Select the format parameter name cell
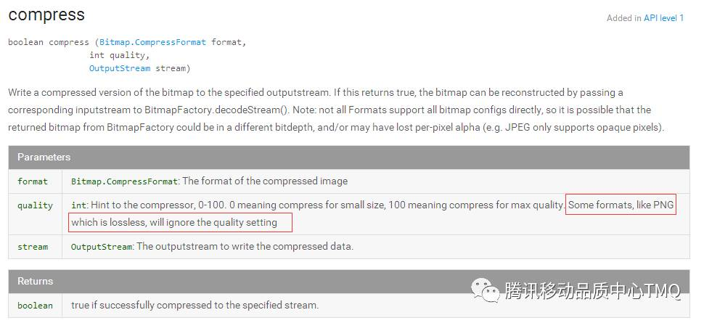704x323 pixels. pyautogui.click(x=35, y=181)
